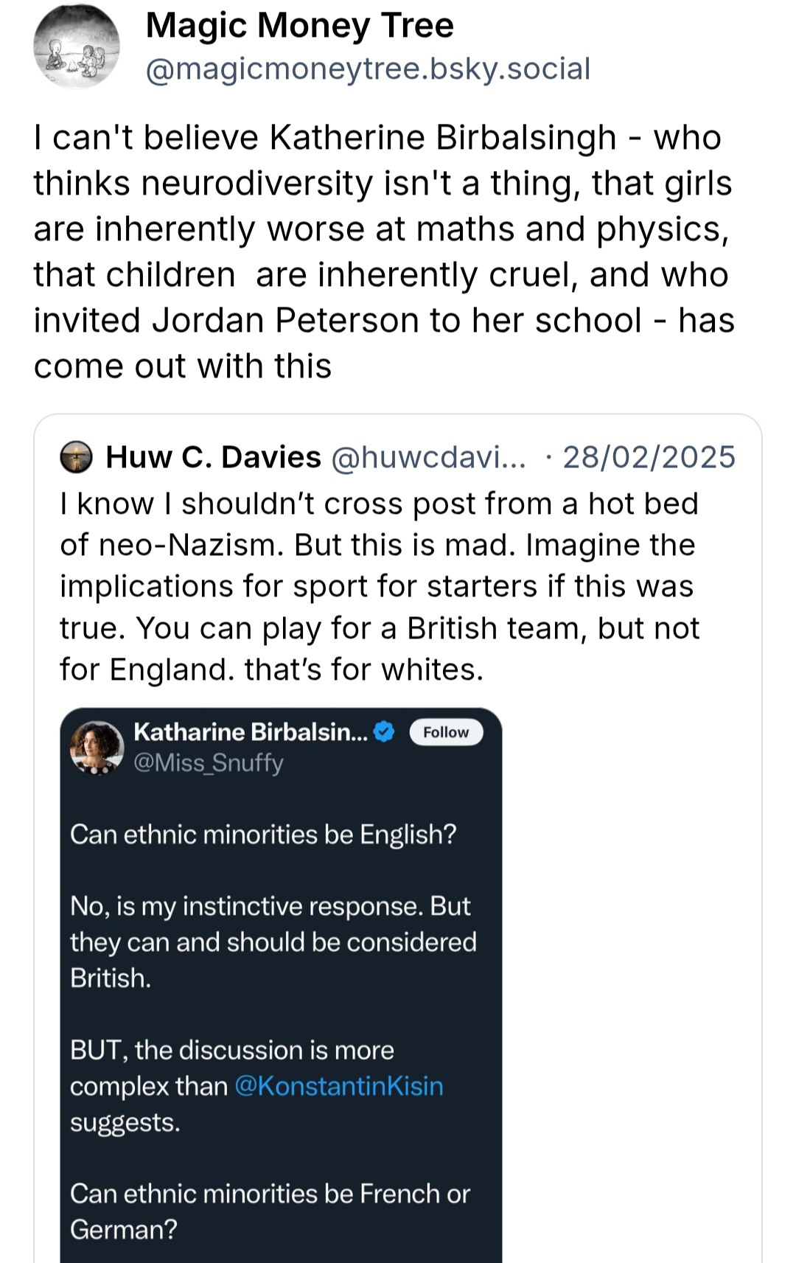
Task: Click the Magic Money Tree display name
Action: 299,26
